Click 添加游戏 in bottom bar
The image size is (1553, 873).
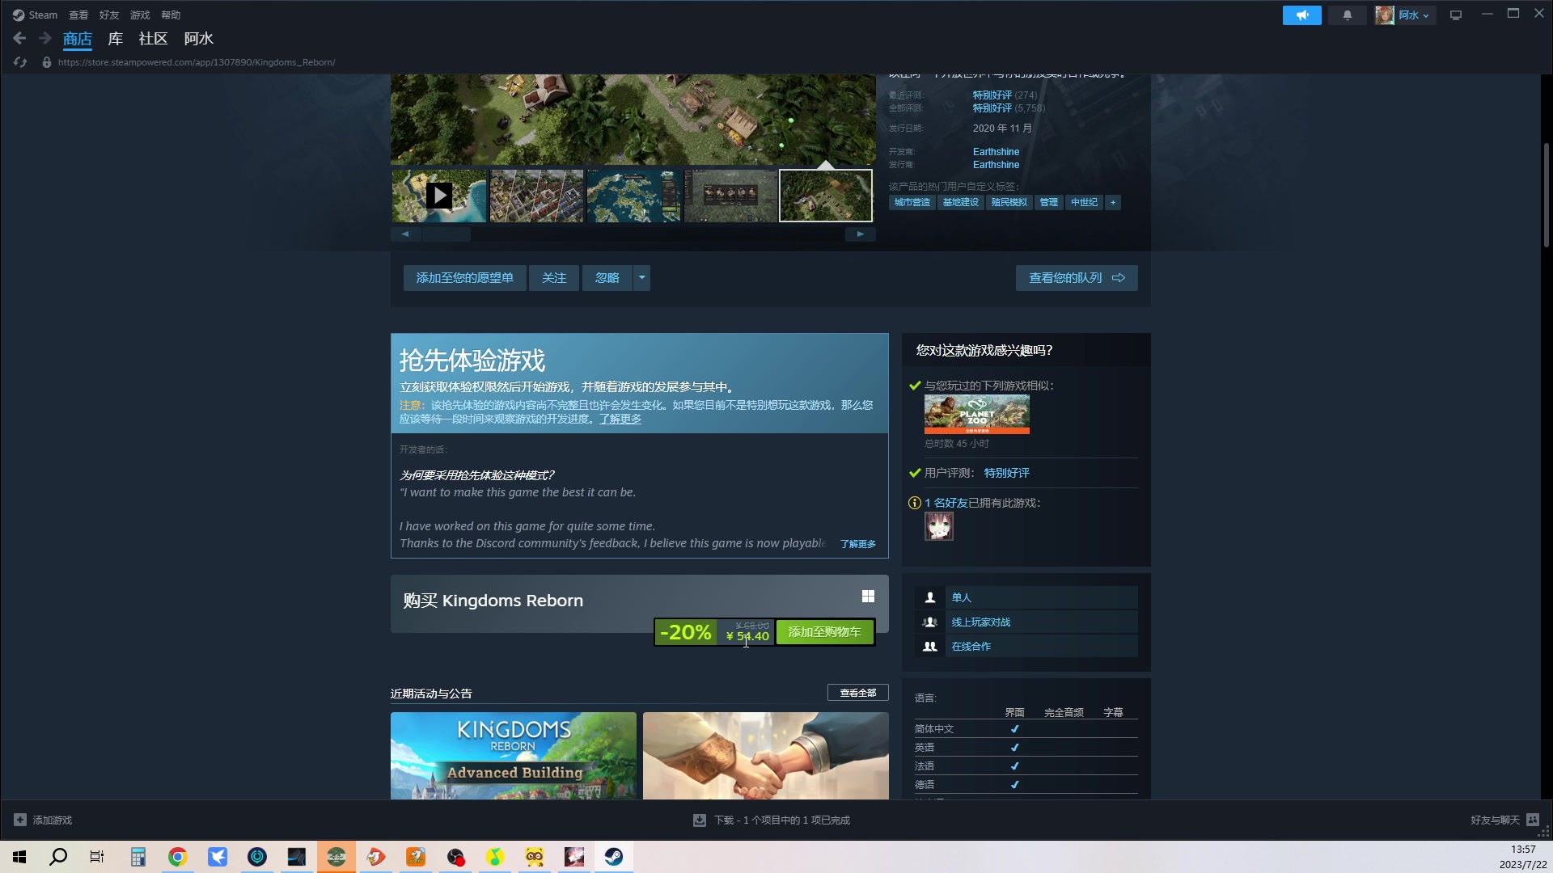pos(53,820)
